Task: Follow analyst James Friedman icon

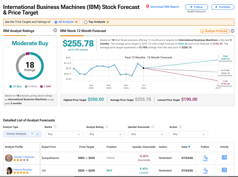Action: pos(205,158)
